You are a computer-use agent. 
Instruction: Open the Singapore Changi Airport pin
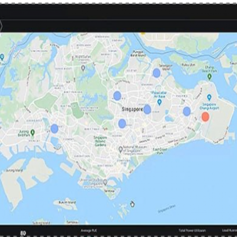[209, 97]
